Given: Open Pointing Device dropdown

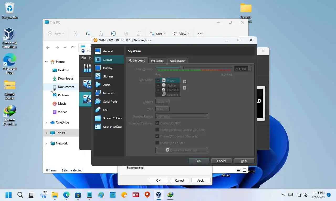Looking at the screenshot, I should (182, 116).
